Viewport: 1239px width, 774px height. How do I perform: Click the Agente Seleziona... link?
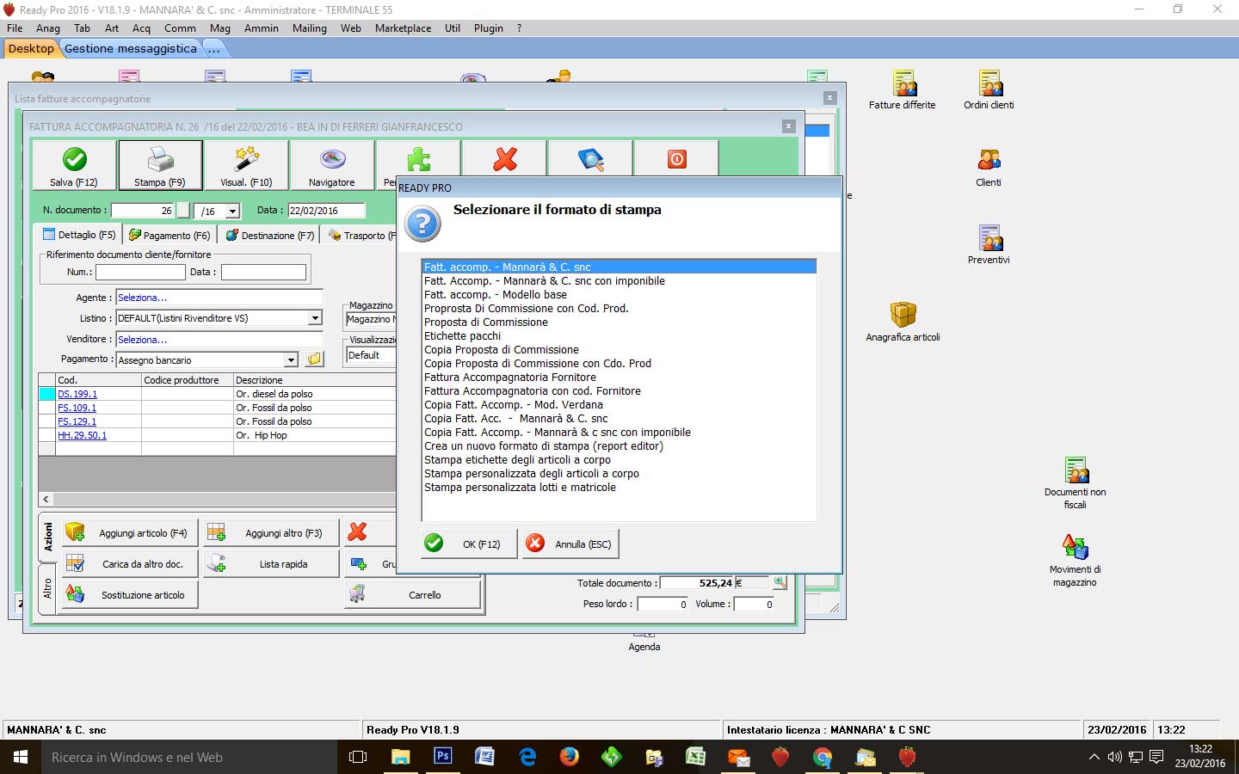(143, 298)
